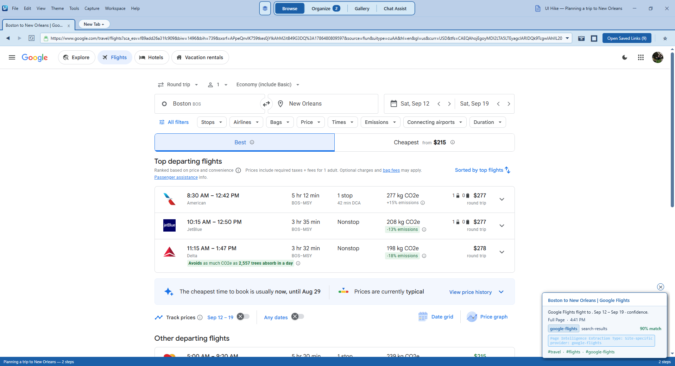The image size is (675, 366).
Task: Open the Times filter dropdown
Action: (343, 122)
